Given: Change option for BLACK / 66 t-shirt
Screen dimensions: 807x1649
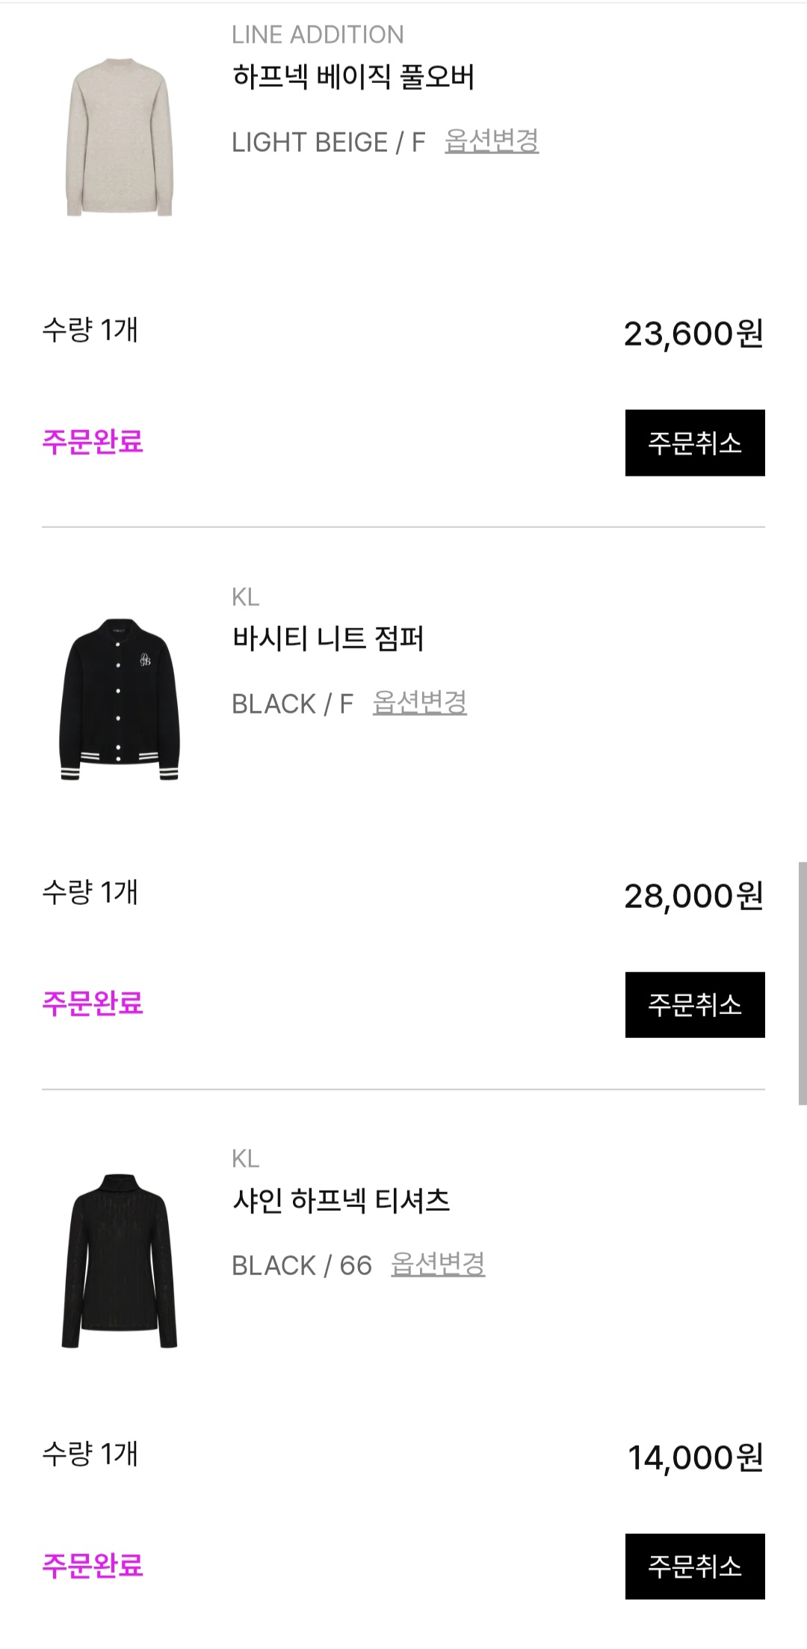Looking at the screenshot, I should [x=438, y=1264].
